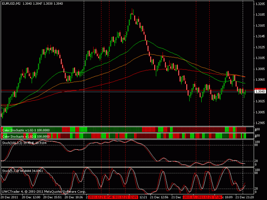Click the UWCTrader 4 MetaQuotes copyright text
Image resolution: width=267 pixels, height=200 pixels.
[44, 191]
